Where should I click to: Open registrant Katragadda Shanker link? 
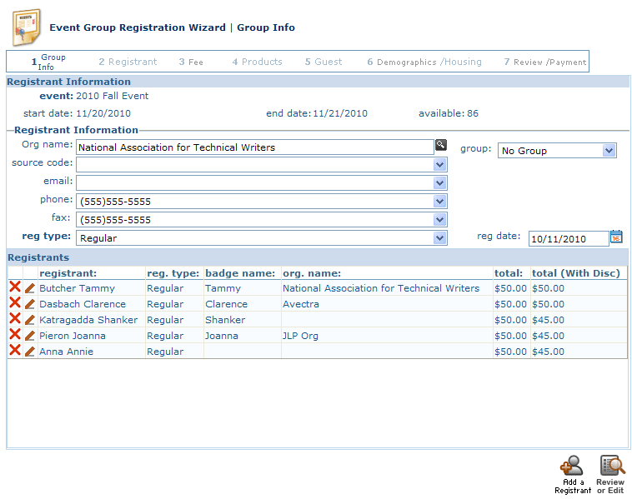point(88,320)
